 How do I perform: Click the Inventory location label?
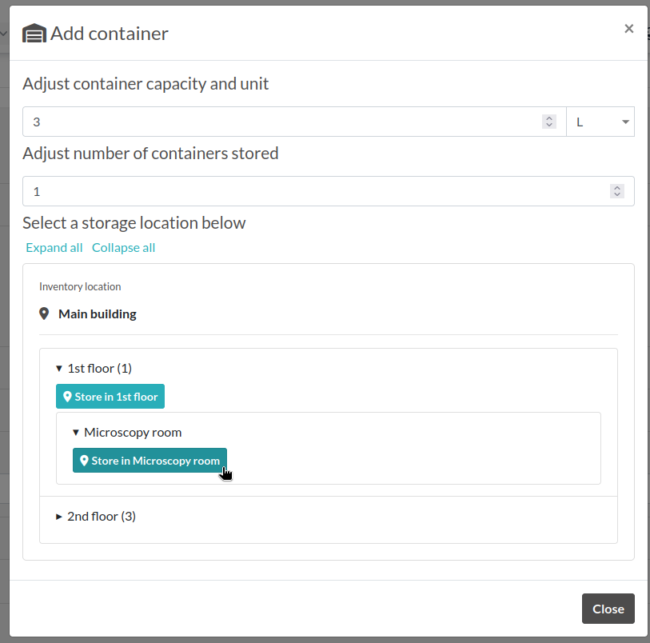tap(80, 286)
